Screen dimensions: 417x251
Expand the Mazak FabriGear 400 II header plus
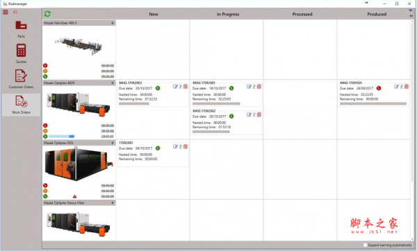(x=113, y=23)
